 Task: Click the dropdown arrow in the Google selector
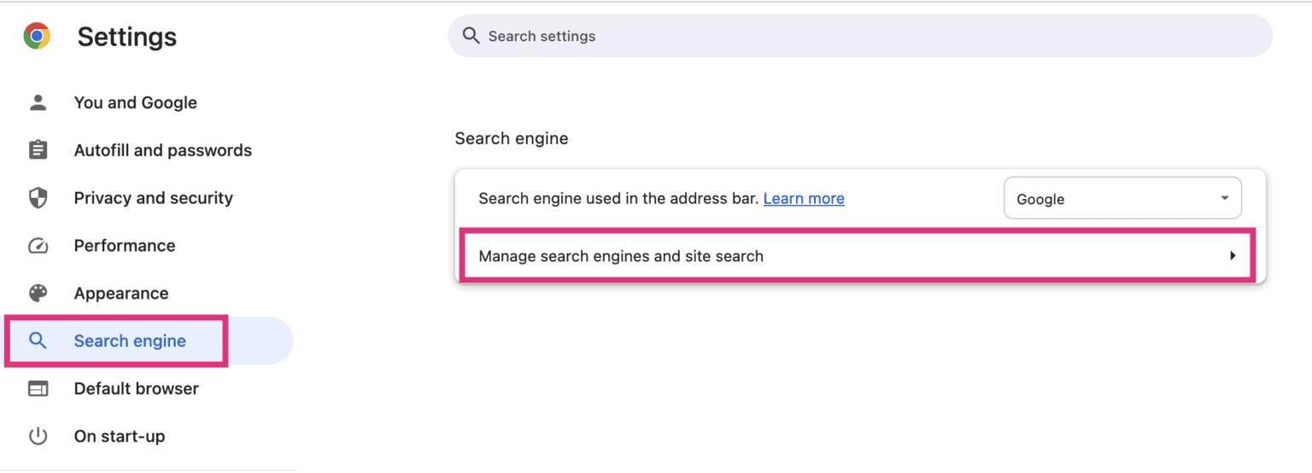point(1224,198)
